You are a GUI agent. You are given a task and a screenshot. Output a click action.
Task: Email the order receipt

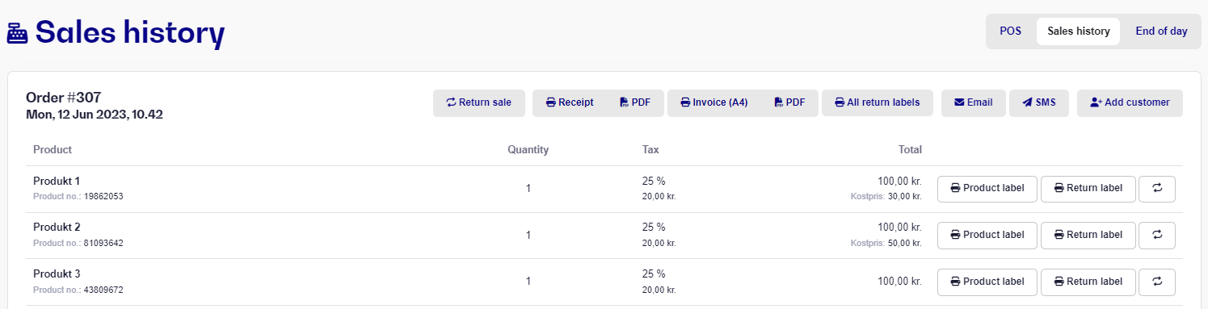973,102
